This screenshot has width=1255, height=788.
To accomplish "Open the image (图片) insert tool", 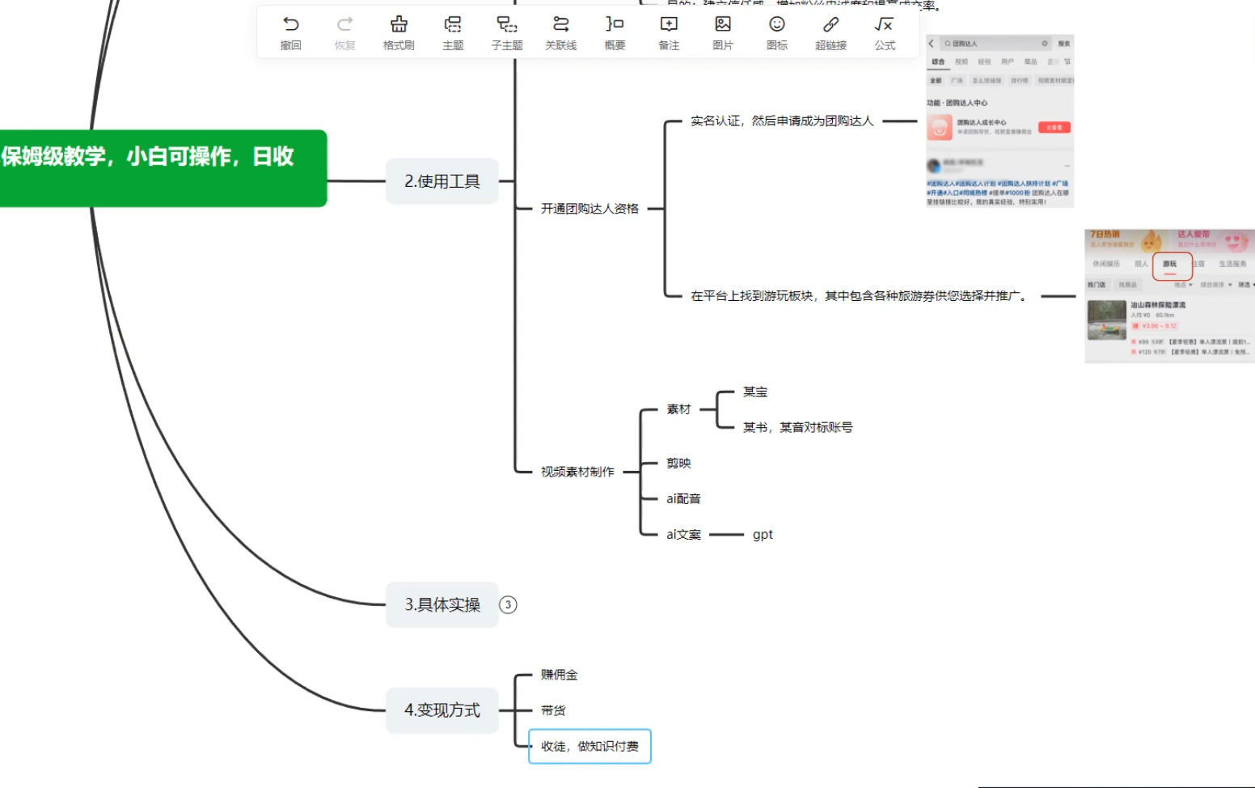I will point(723,25).
